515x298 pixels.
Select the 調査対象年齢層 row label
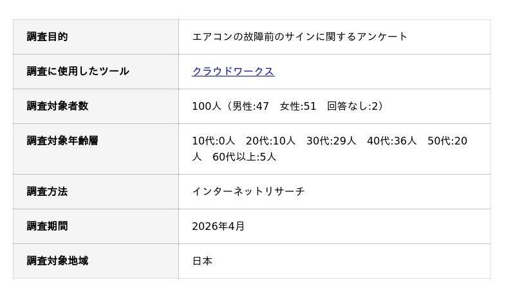coord(62,141)
